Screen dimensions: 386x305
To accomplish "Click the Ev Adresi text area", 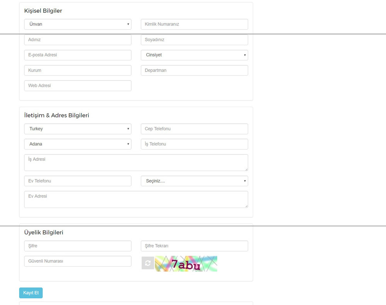I will click(x=136, y=199).
